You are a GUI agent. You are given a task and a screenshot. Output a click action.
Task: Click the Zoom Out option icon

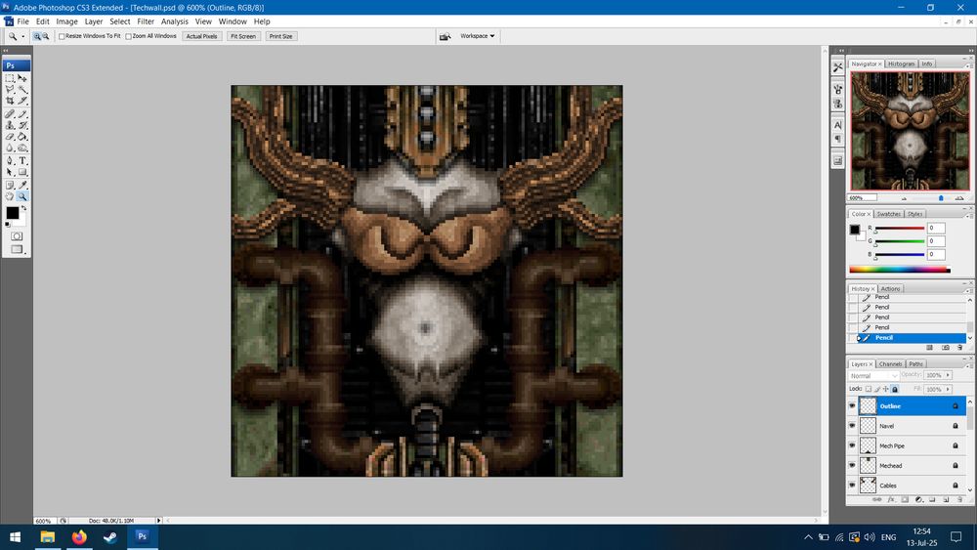tap(46, 37)
